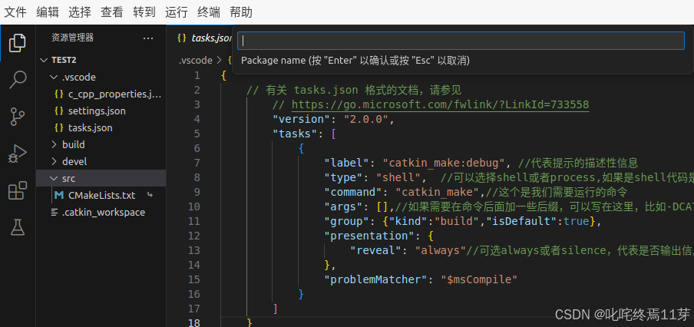The height and width of the screenshot is (327, 694).
Task: Click the JSON icon beside tasks.json in tree
Action: (58, 128)
